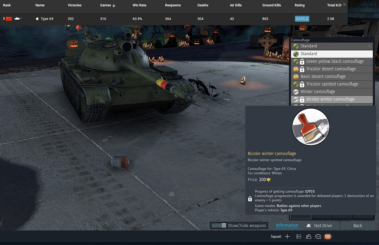
Task: Click the Back button
Action: point(357,225)
